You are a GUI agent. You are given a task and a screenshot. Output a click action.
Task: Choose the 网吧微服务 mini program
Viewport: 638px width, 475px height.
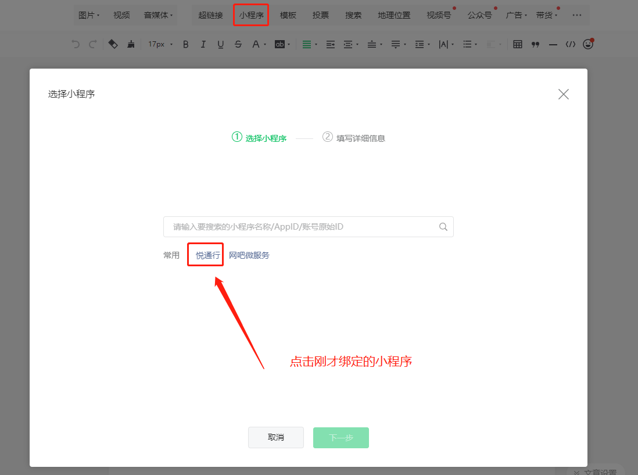pyautogui.click(x=249, y=255)
